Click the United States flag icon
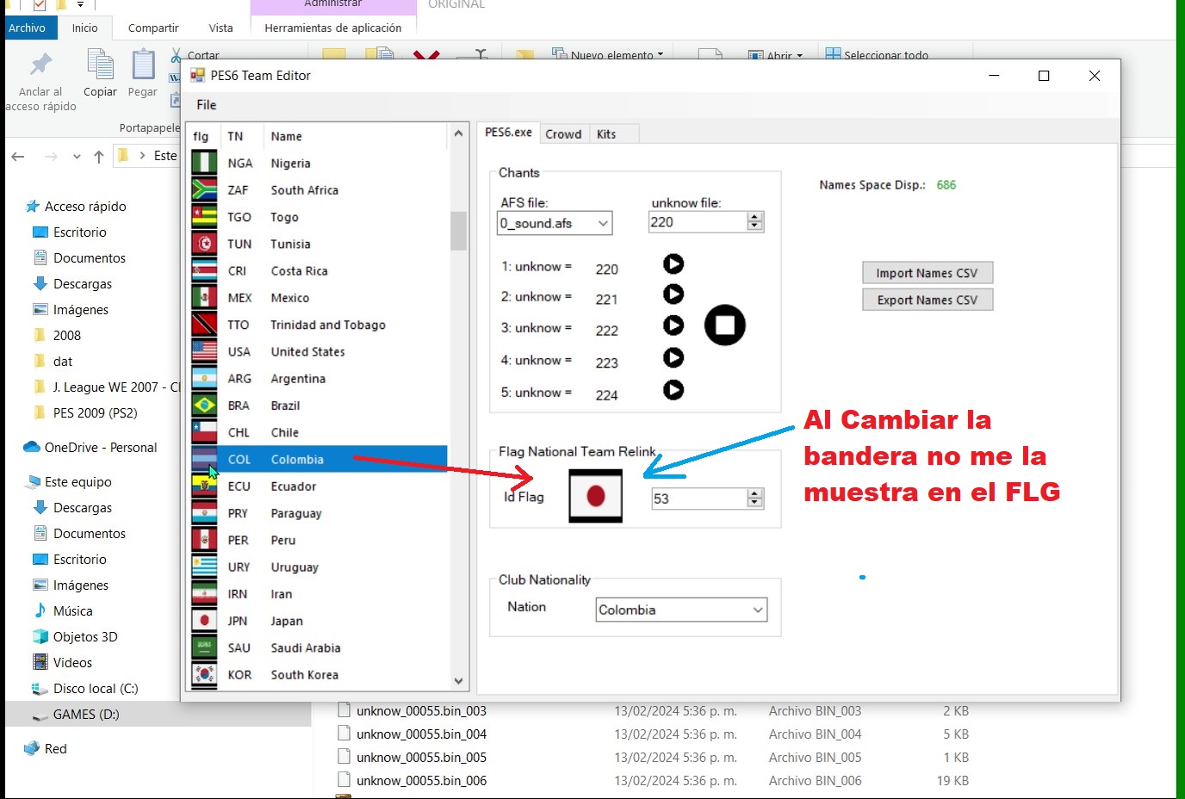Screen dimensions: 1185x799 pos(204,351)
